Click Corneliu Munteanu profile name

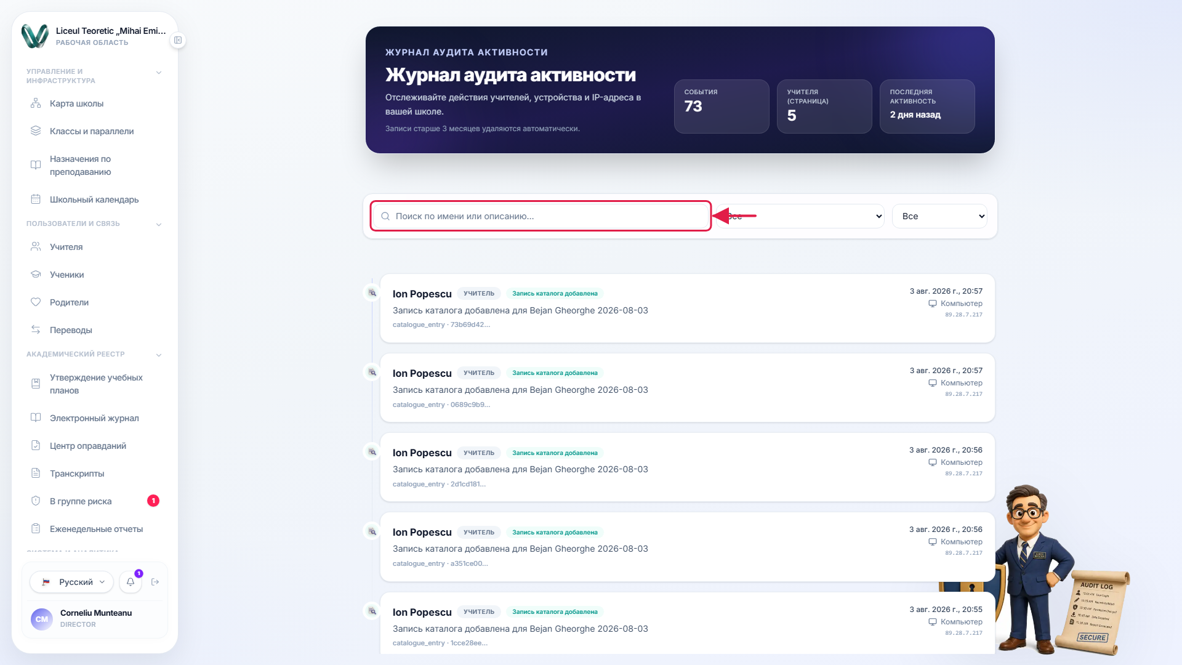pos(96,613)
